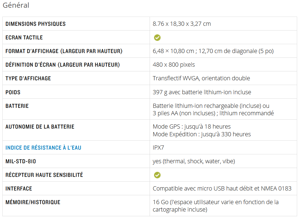Select the Mémoire/Historique row label
This screenshot has height=221, width=301.
(33, 202)
